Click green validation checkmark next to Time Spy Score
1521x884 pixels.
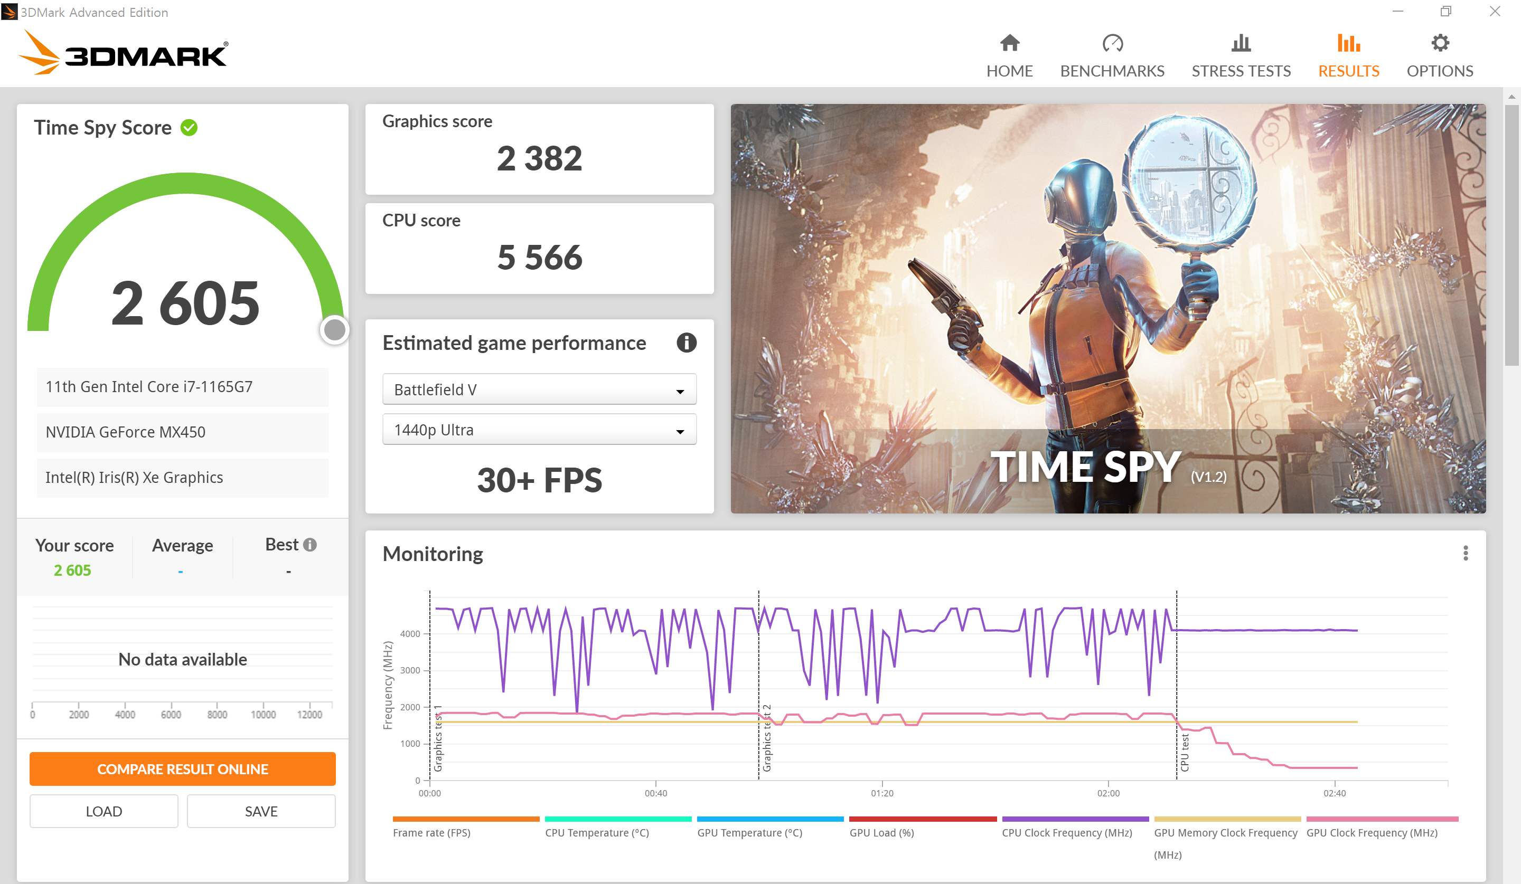[x=189, y=128]
